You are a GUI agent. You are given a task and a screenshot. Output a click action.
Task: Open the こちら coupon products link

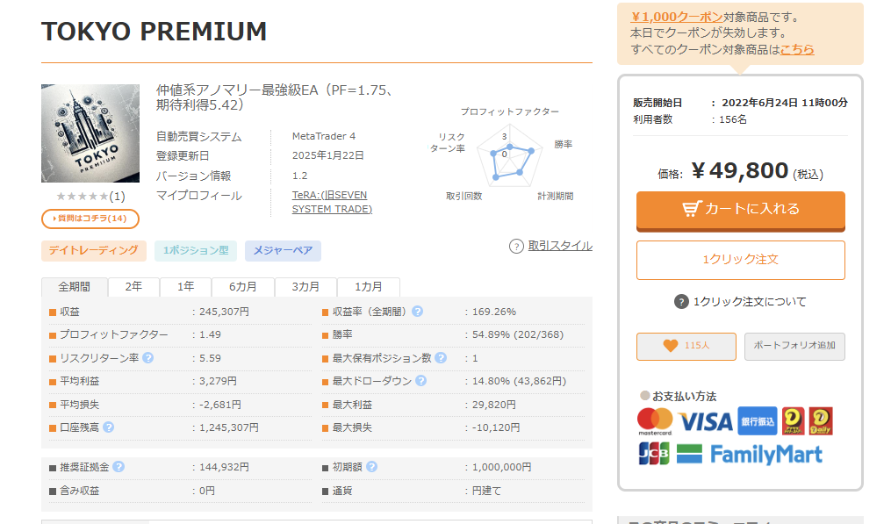coord(797,49)
